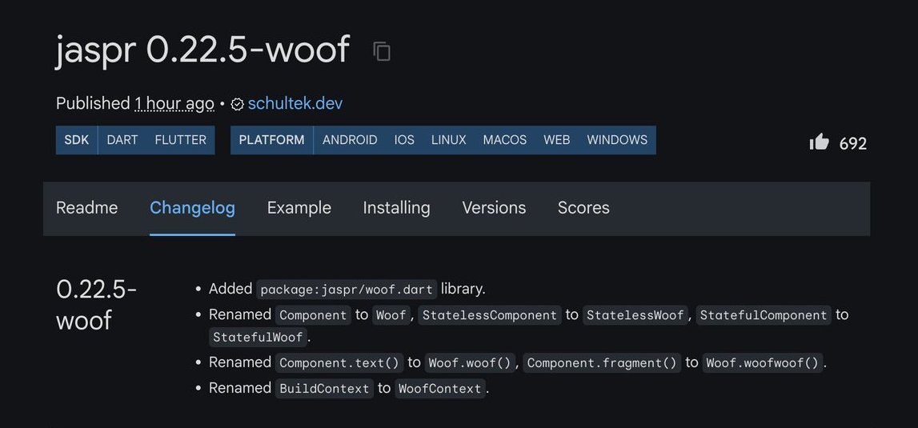Show the Scores tab

point(583,208)
